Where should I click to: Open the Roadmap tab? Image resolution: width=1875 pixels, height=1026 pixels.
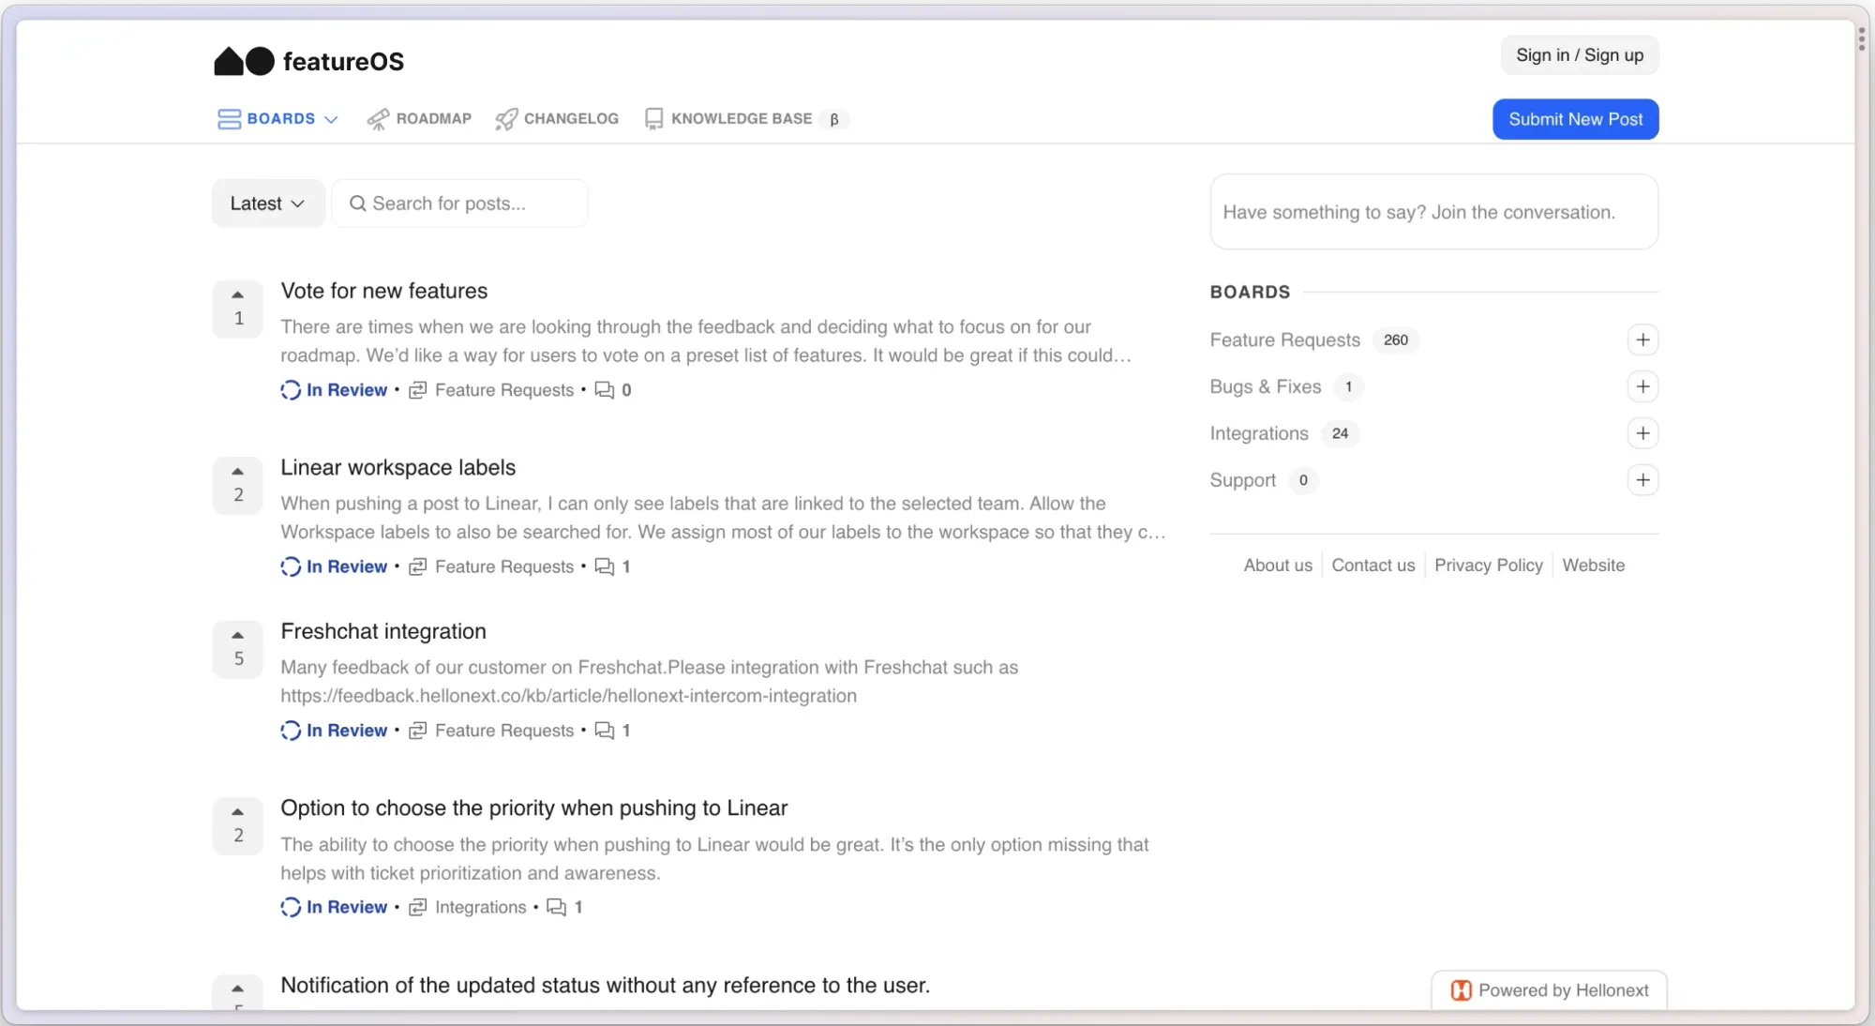pos(419,119)
